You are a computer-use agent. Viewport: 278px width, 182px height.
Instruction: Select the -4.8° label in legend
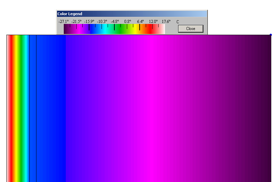tap(115, 22)
